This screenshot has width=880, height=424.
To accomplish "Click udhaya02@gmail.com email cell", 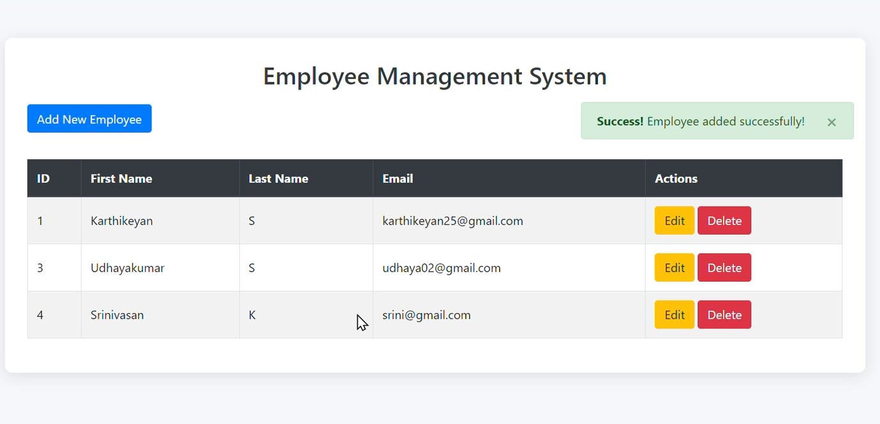I will click(x=440, y=267).
